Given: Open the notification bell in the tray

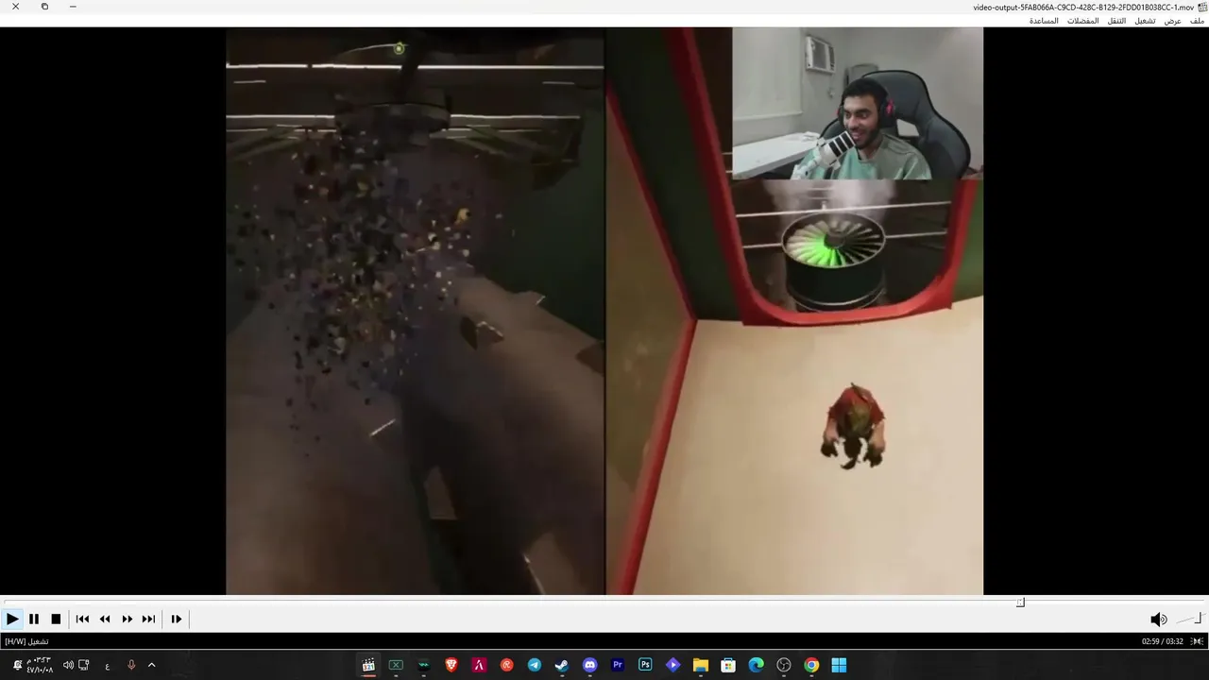Looking at the screenshot, I should click(17, 665).
